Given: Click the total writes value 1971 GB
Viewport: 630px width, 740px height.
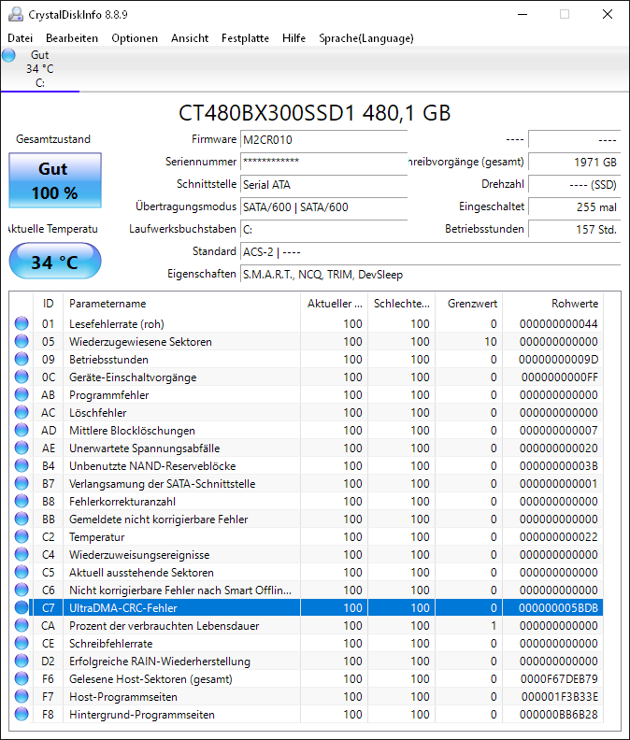Looking at the screenshot, I should pos(574,162).
